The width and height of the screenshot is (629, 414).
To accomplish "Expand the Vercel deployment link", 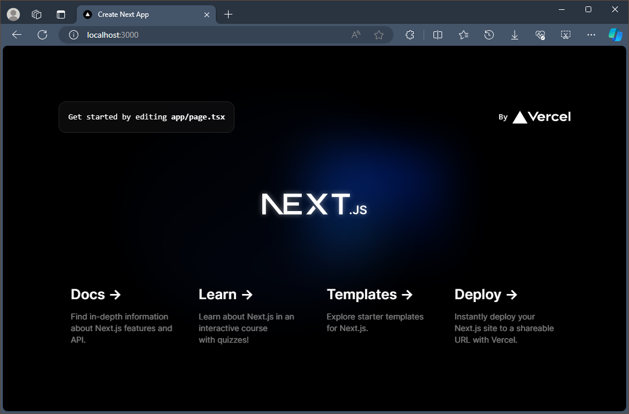I will tap(534, 117).
